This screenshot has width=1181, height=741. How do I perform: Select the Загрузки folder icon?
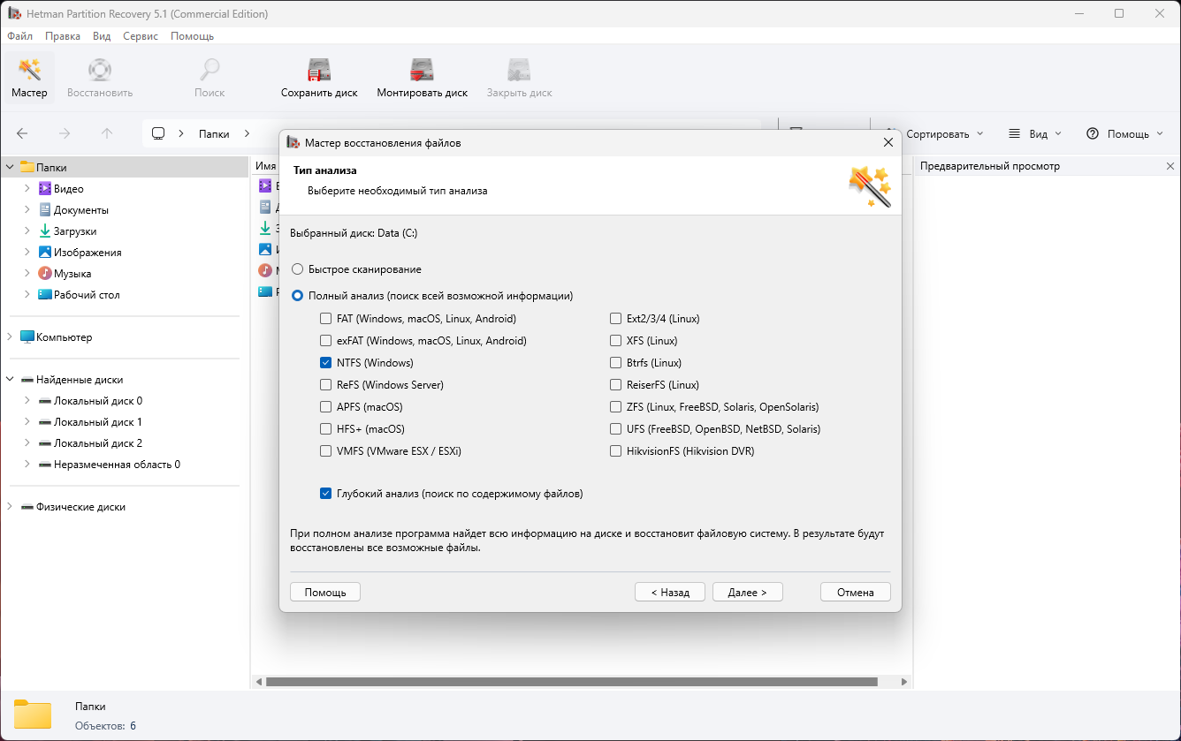click(45, 231)
